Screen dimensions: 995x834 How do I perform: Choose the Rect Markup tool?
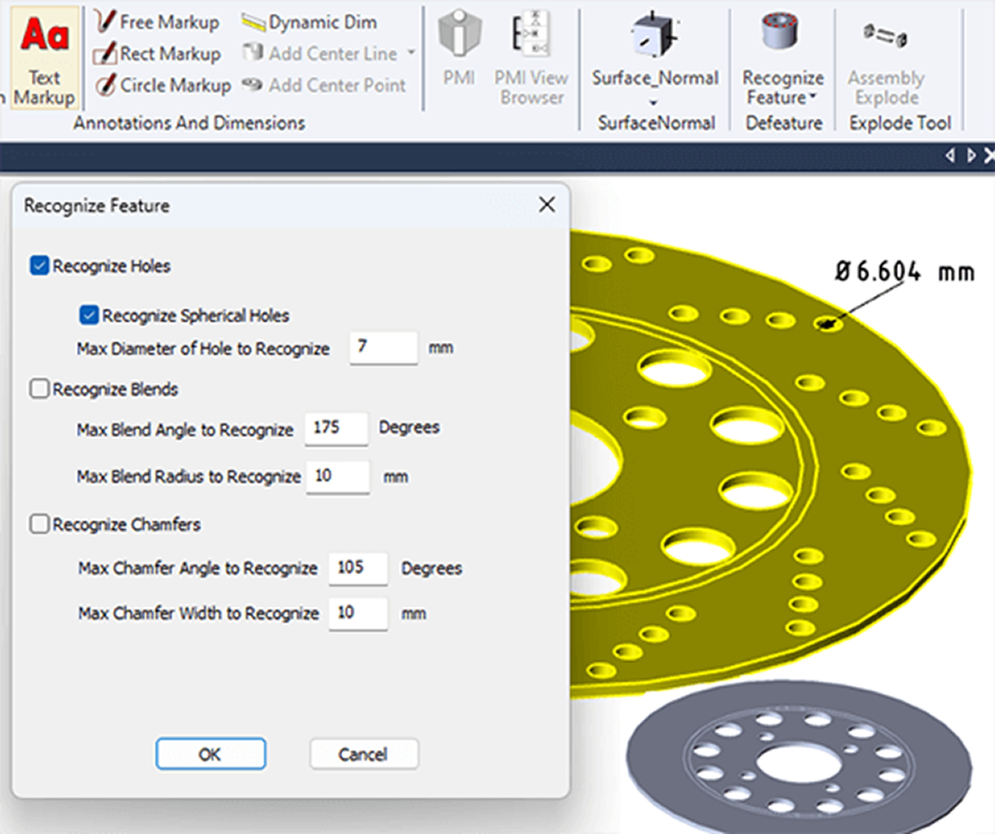pyautogui.click(x=157, y=53)
